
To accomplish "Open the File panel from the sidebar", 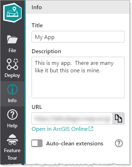I will (x=12, y=44).
